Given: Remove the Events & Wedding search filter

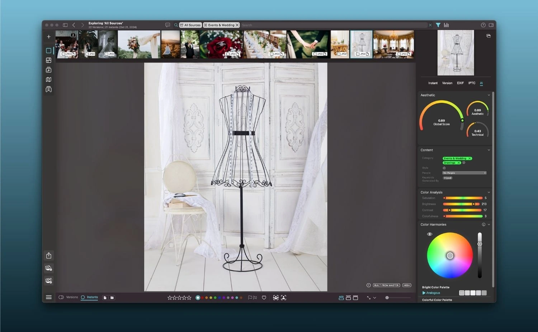Looking at the screenshot, I should 237,25.
